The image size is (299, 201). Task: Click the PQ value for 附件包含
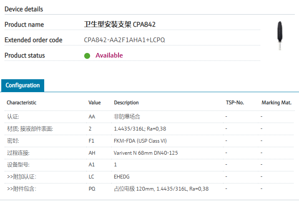click(x=92, y=189)
